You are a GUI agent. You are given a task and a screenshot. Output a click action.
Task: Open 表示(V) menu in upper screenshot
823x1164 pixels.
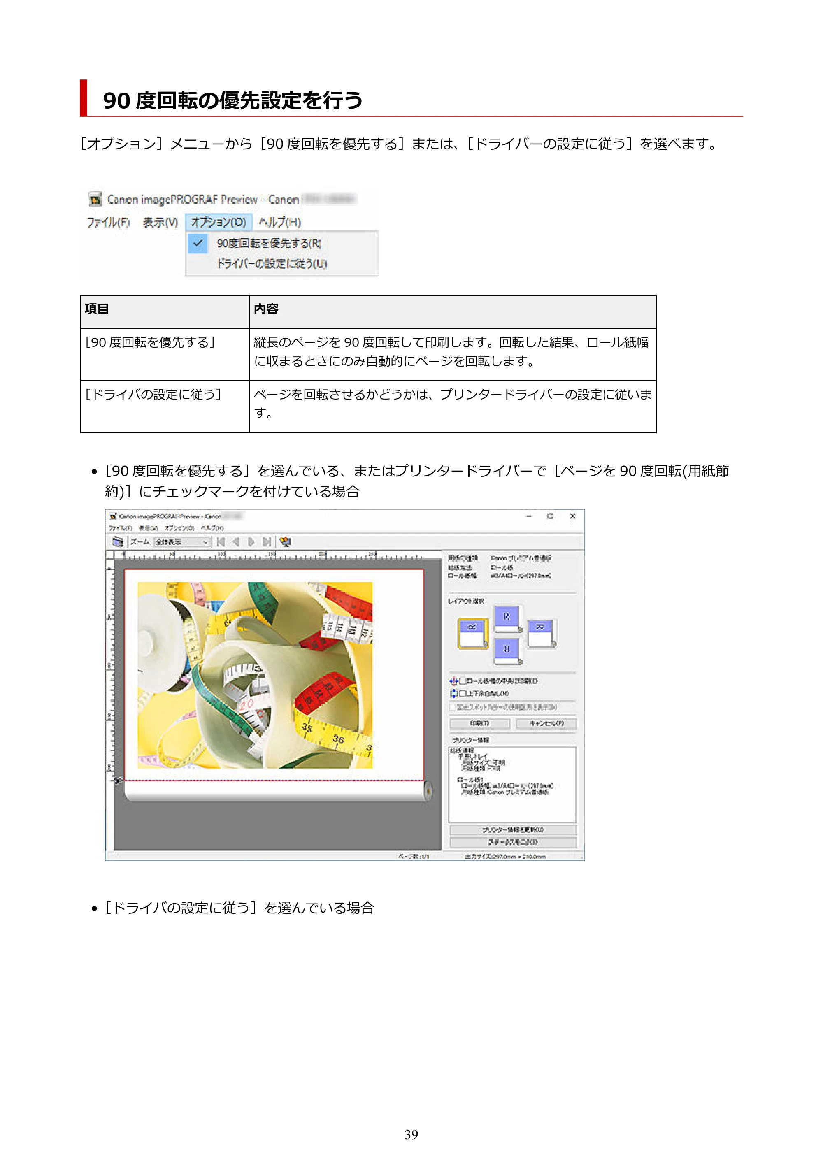tap(160, 222)
